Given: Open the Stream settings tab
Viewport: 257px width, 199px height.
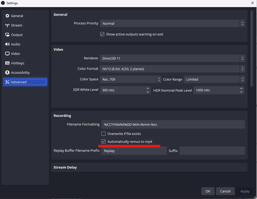Looking at the screenshot, I should [x=25, y=25].
